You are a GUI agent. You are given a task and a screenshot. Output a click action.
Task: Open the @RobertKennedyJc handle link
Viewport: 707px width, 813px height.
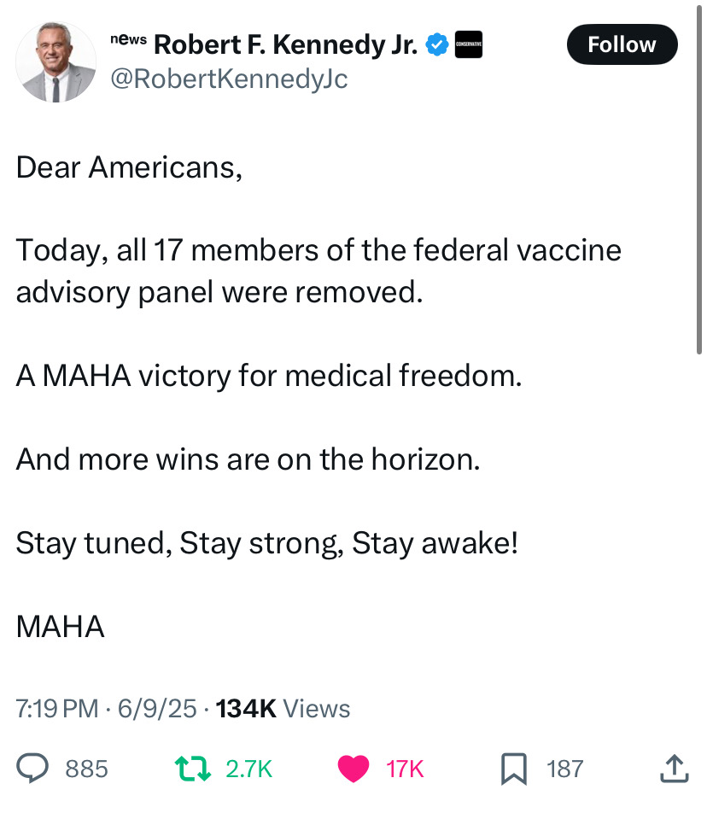229,79
